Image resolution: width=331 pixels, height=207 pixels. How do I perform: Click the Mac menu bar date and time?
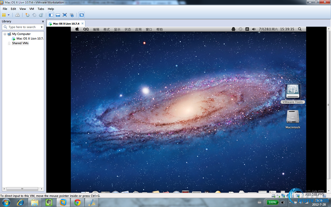pyautogui.click(x=276, y=29)
